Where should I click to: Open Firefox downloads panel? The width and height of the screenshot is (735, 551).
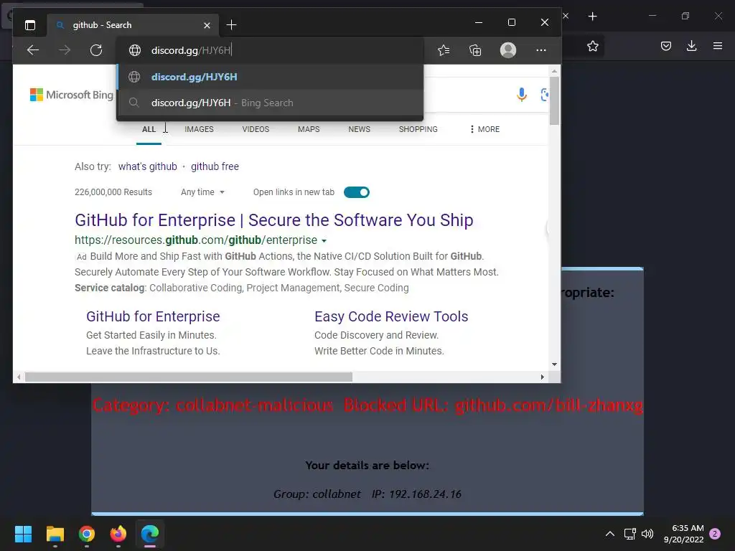(x=691, y=46)
